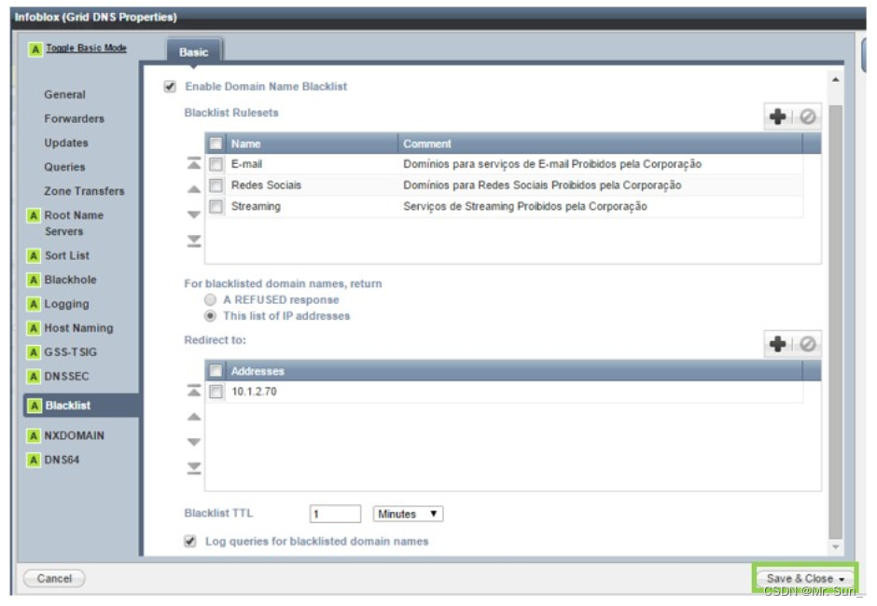Move address to top arrow in Redirect list
The height and width of the screenshot is (606, 877).
point(194,391)
